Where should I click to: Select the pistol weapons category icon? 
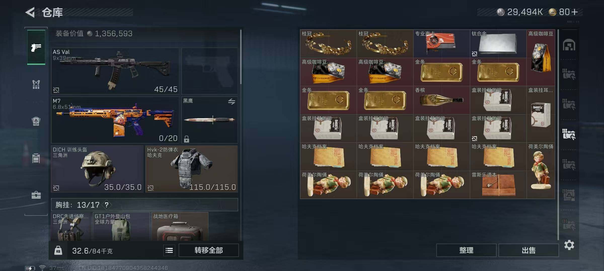36,47
